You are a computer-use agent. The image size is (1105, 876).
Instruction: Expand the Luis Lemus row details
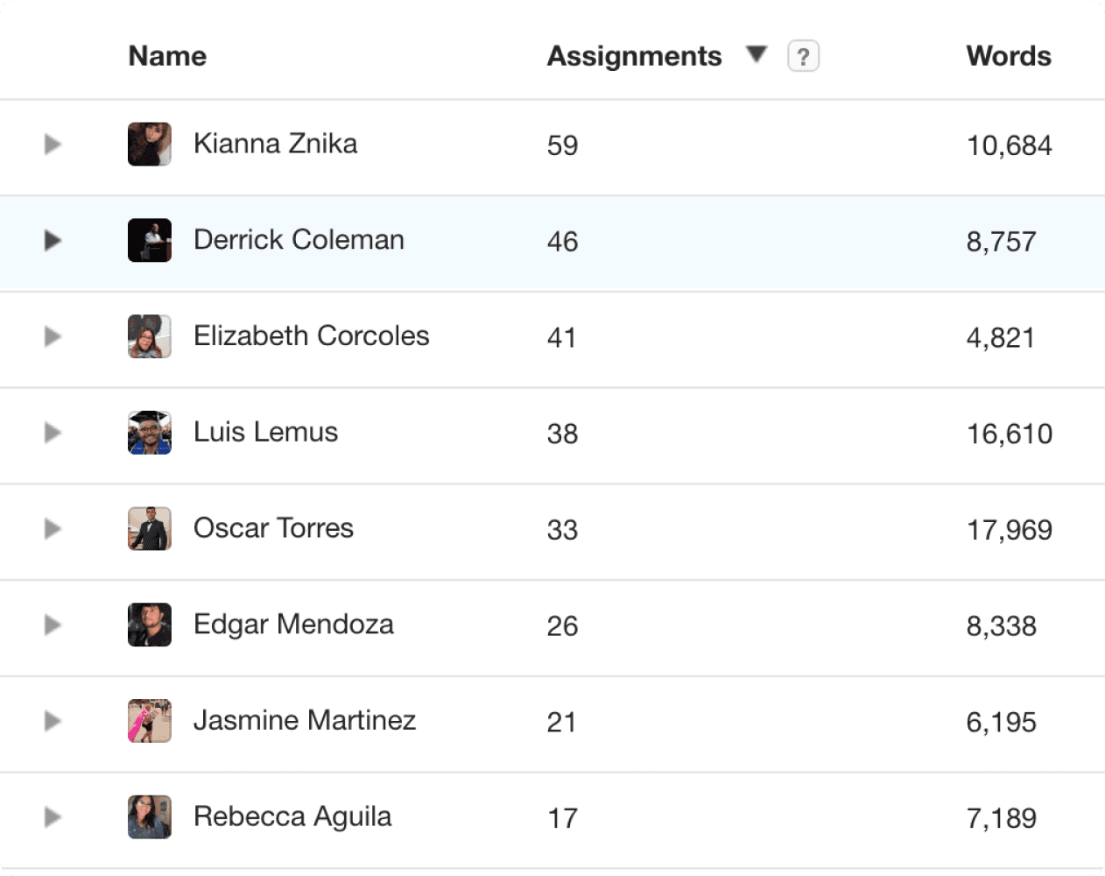(x=53, y=433)
